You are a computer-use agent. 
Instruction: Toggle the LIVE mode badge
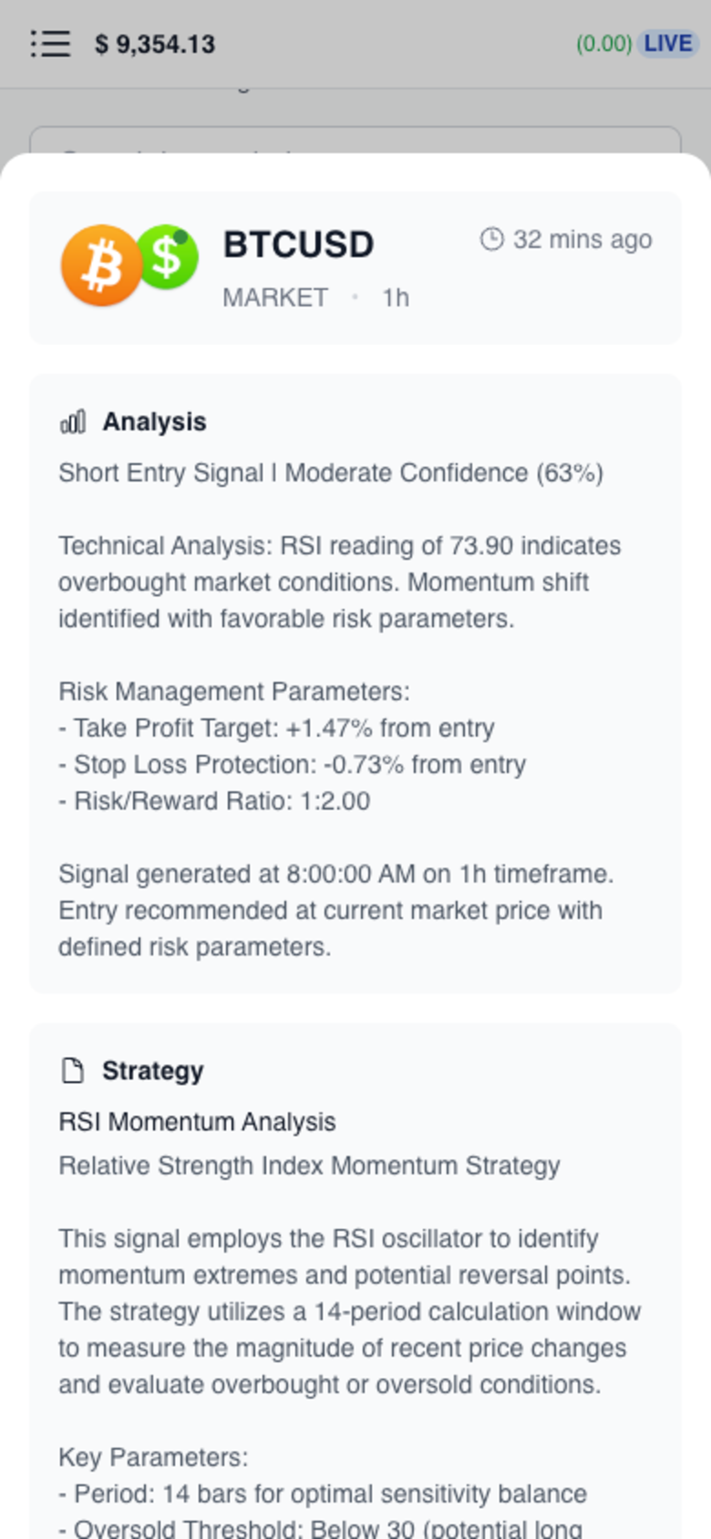(x=667, y=44)
